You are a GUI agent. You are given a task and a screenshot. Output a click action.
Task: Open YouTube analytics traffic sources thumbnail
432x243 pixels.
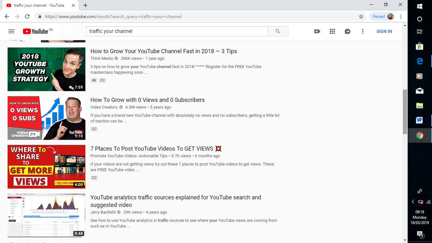coord(46,216)
